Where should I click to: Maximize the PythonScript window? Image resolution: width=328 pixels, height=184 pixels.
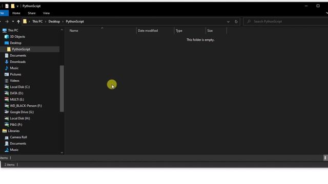(318, 6)
